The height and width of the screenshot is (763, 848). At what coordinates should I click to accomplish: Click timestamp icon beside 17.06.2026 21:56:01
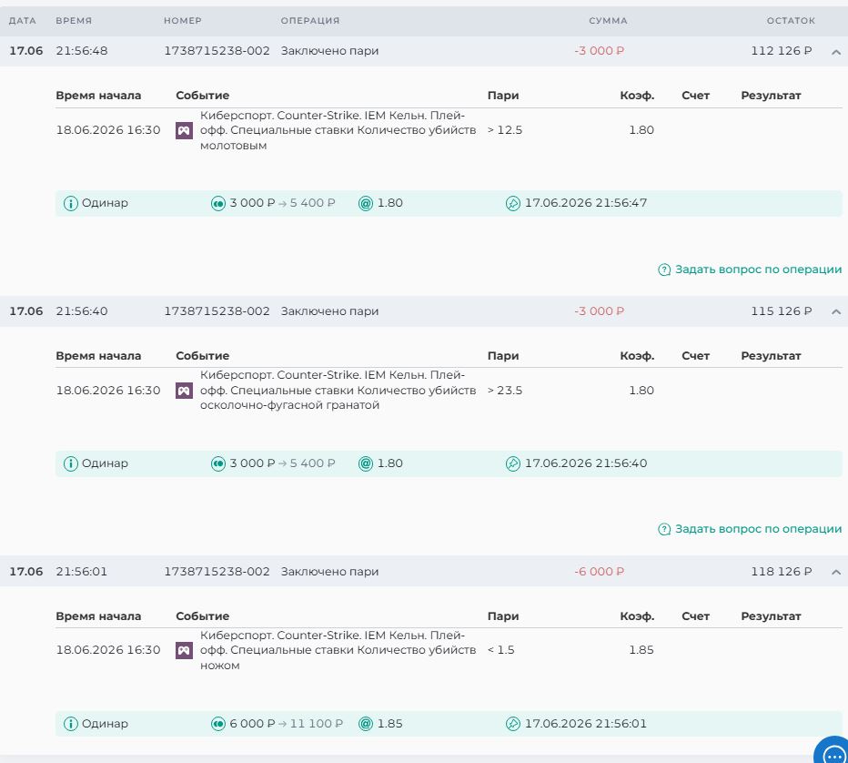pyautogui.click(x=512, y=724)
